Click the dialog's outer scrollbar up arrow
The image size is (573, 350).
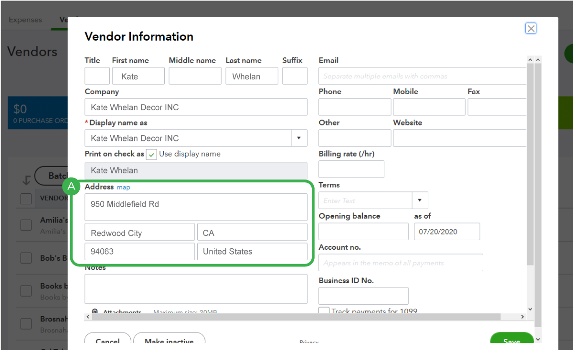[538, 60]
